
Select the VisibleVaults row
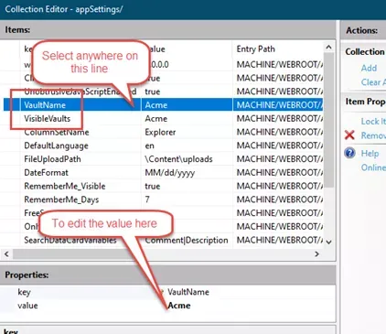coord(164,118)
